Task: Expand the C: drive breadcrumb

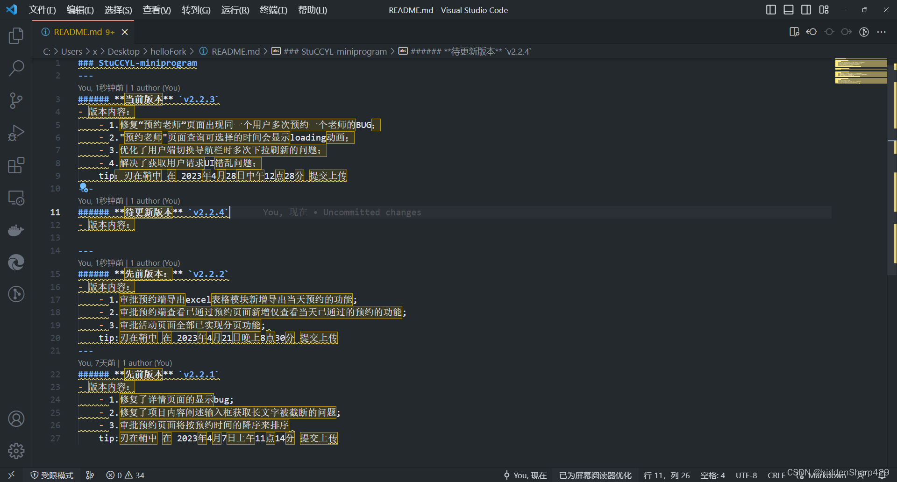Action: point(47,51)
